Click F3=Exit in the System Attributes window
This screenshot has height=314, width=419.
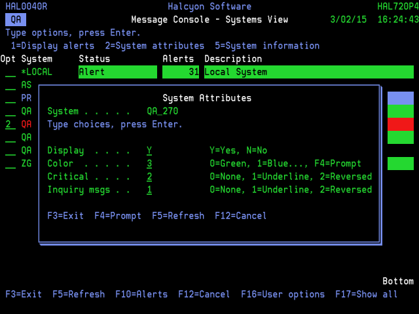[x=65, y=216]
